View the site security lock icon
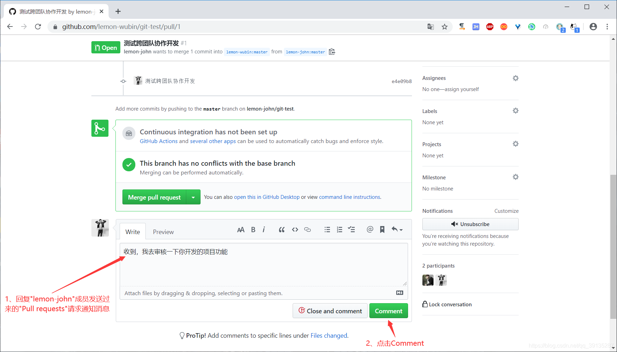The height and width of the screenshot is (352, 617). click(x=55, y=27)
